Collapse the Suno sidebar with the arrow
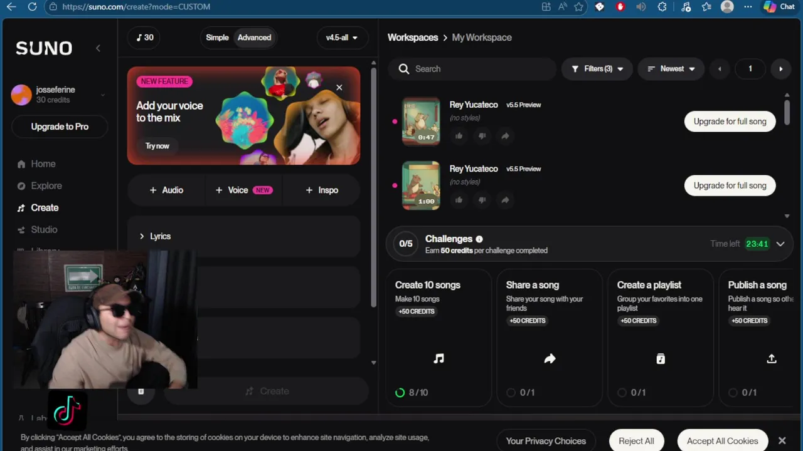Screen dimensions: 803x451 tap(98, 48)
